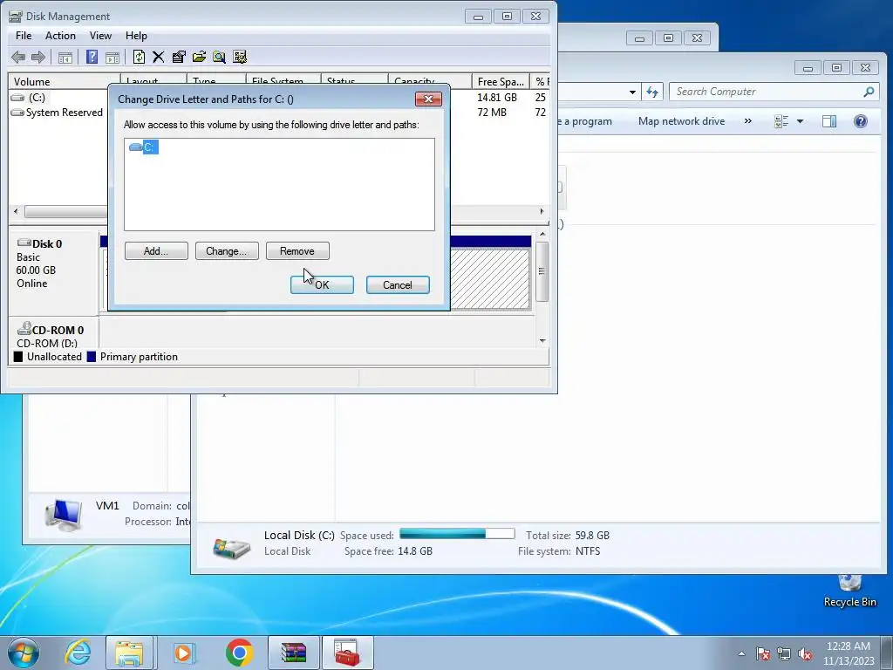Open the view options dropdown arrow
Screen dimensions: 893x670
tap(800, 120)
